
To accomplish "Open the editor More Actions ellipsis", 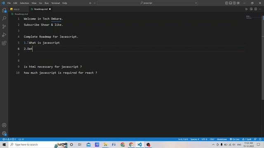I will pos(260,9).
